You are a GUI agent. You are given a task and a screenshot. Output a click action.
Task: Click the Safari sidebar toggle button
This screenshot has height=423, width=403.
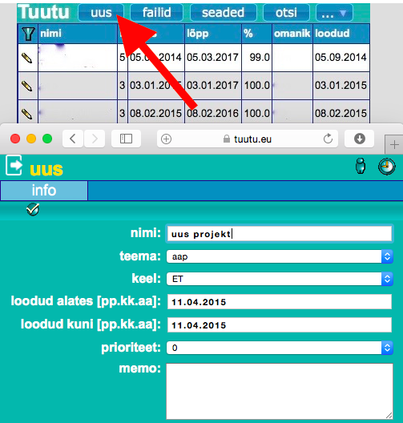coord(126,139)
